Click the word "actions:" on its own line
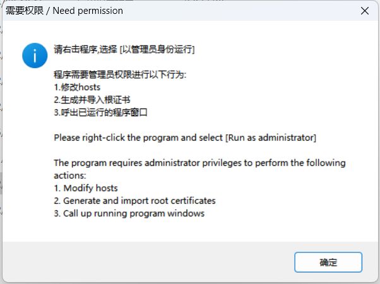 click(x=70, y=175)
